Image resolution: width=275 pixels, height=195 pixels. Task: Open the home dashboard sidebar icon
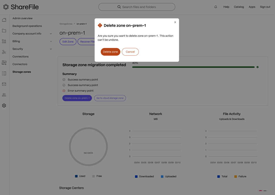pyautogui.click(x=4, y=20)
